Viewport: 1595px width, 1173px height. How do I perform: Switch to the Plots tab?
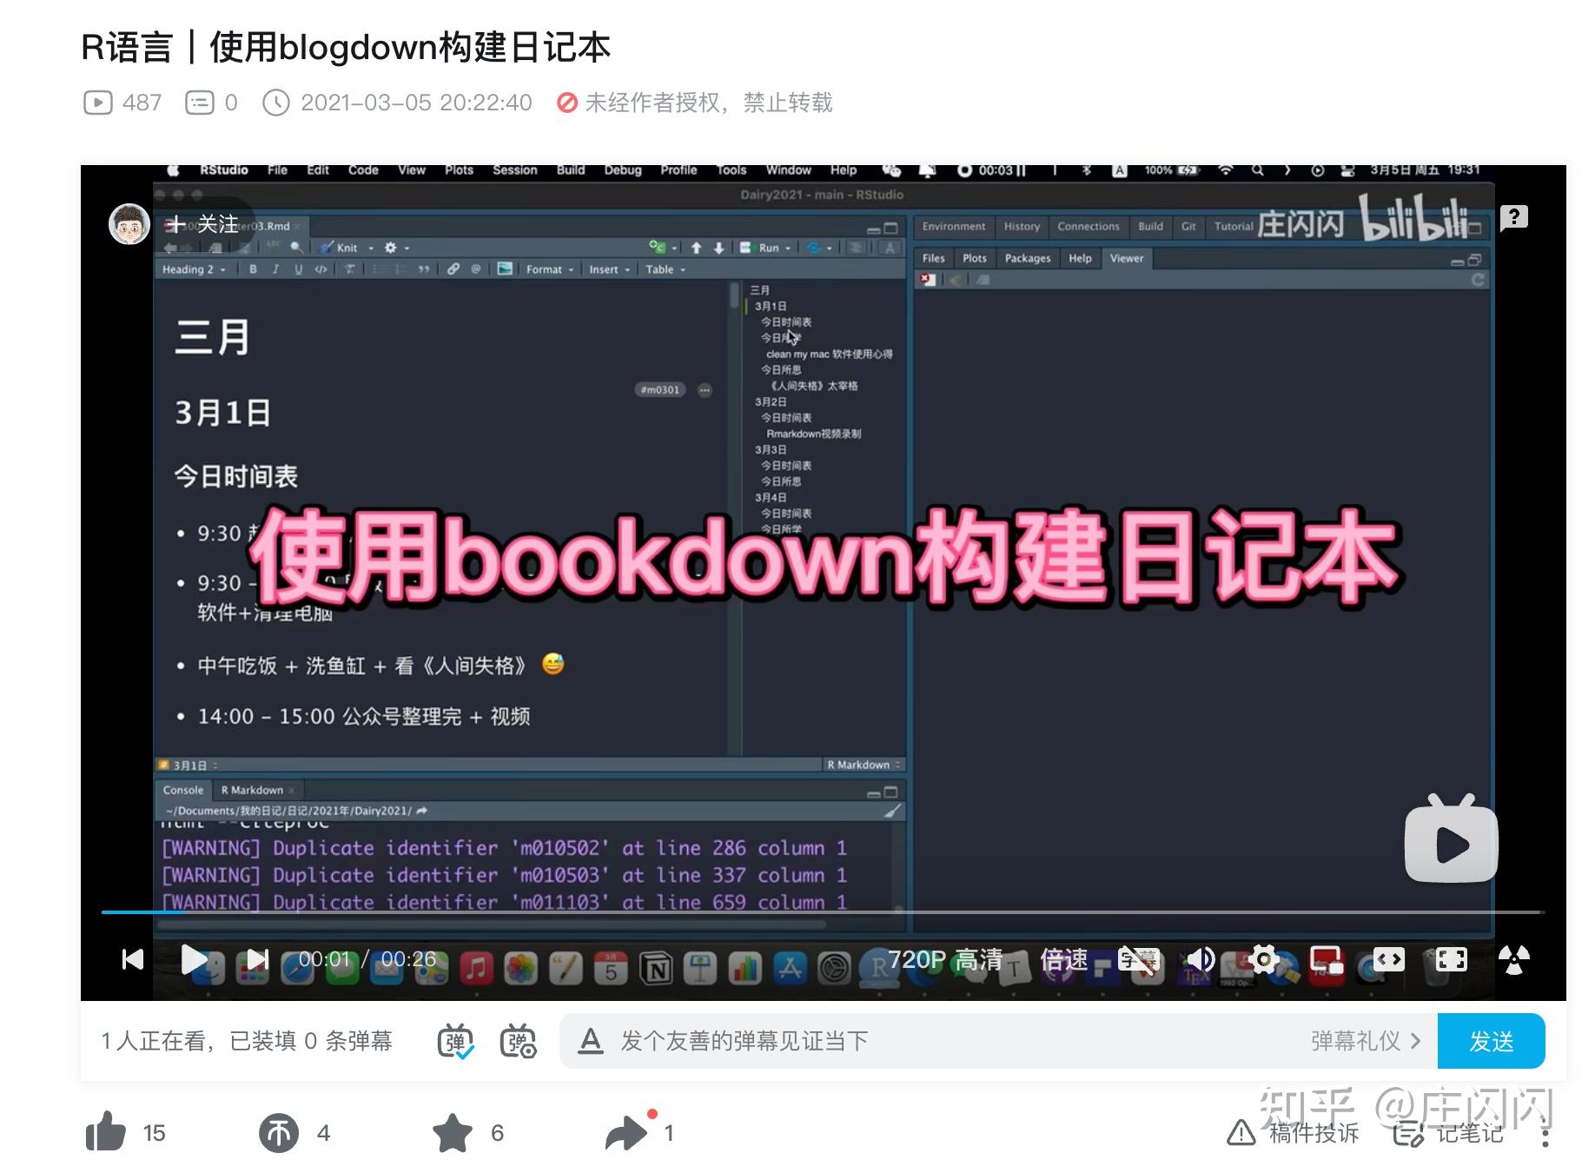tap(974, 258)
